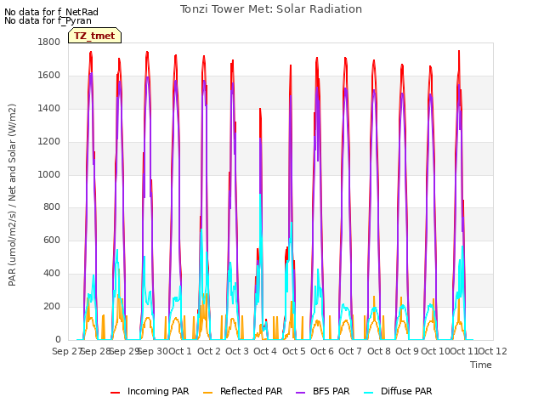The width and height of the screenshot is (544, 408).
Task: Click the 1000 y-axis tick value
Action: tap(49, 174)
